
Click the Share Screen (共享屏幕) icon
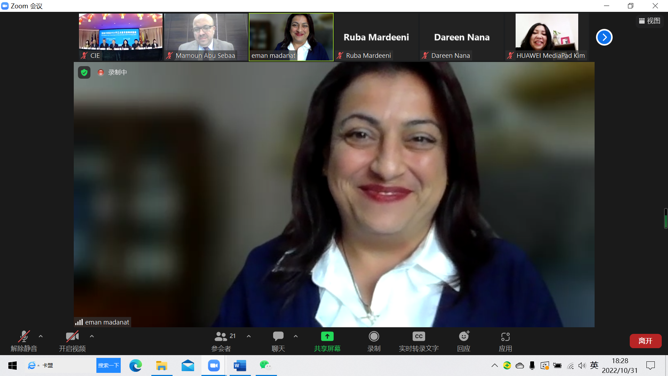click(x=327, y=336)
